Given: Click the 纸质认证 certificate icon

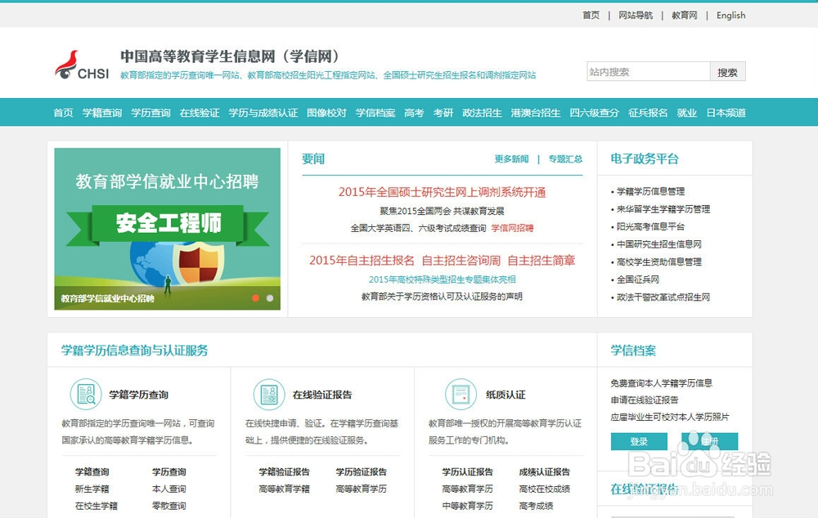Looking at the screenshot, I should tap(461, 394).
